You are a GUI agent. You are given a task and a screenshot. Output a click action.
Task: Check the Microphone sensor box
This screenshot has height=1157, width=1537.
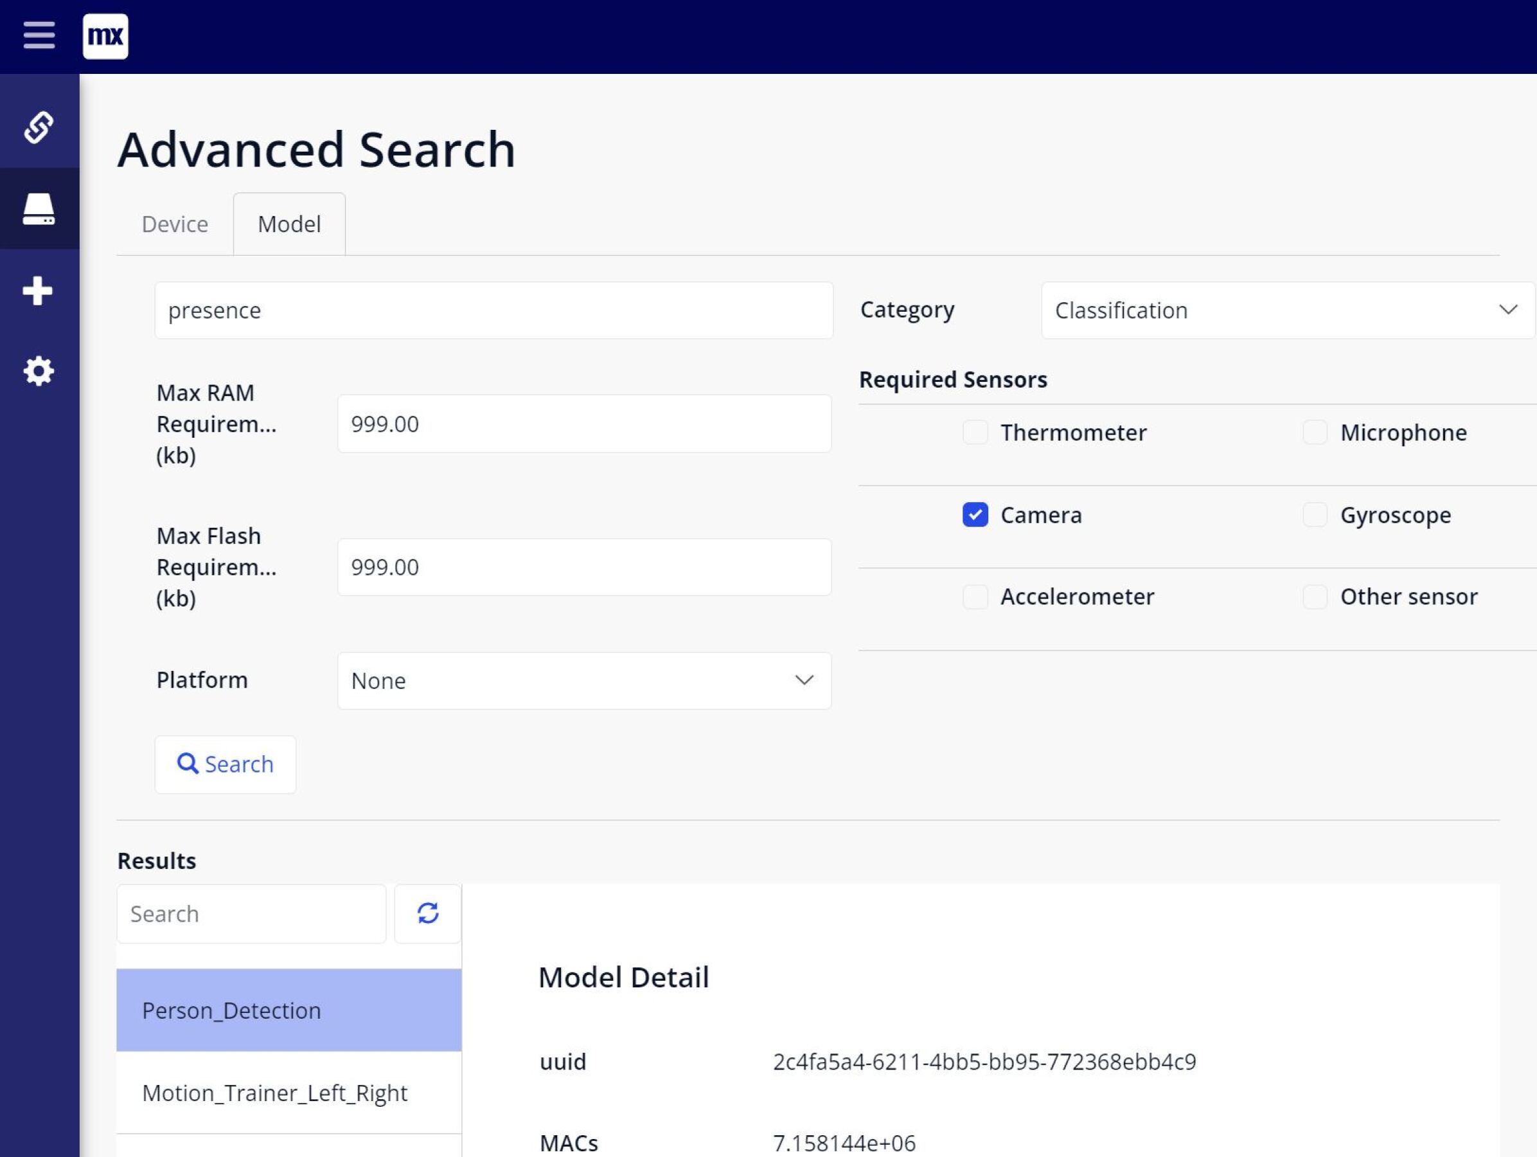pos(1315,432)
